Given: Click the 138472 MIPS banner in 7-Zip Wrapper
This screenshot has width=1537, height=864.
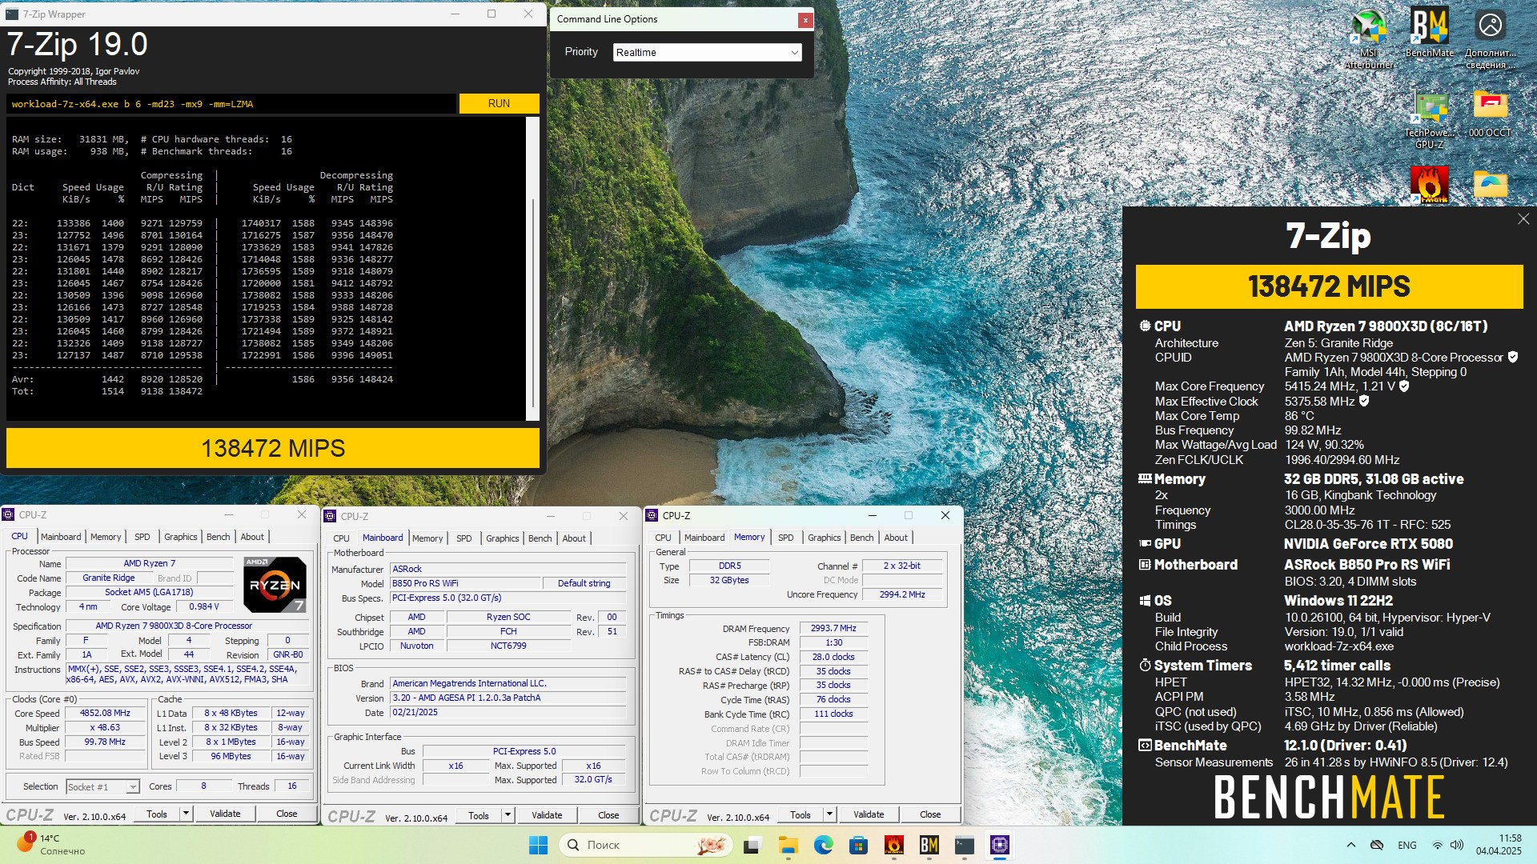Looking at the screenshot, I should [x=273, y=448].
